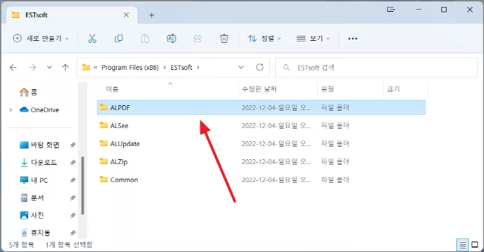Open the View (보기) dropdown
The image size is (484, 252).
tap(313, 38)
